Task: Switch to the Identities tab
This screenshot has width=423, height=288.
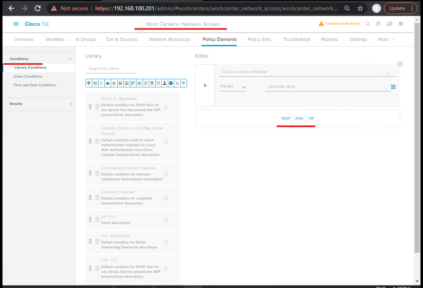Action: click(x=55, y=39)
